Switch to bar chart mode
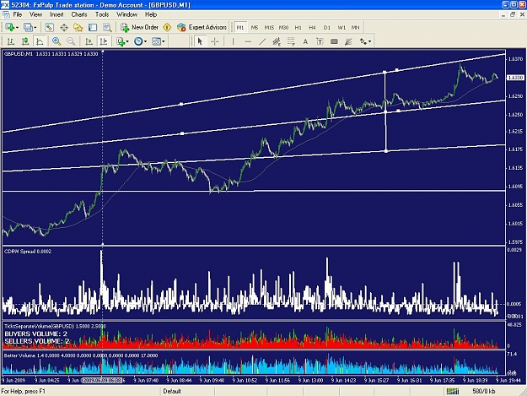The image size is (527, 396). pos(11,41)
